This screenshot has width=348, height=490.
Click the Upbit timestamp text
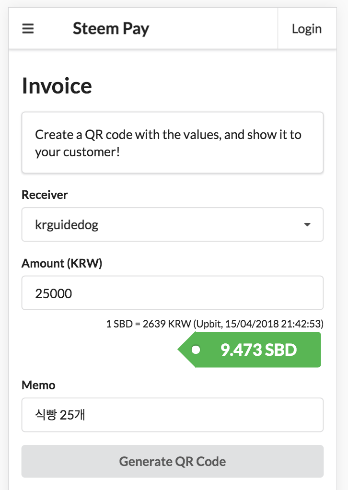(x=259, y=324)
